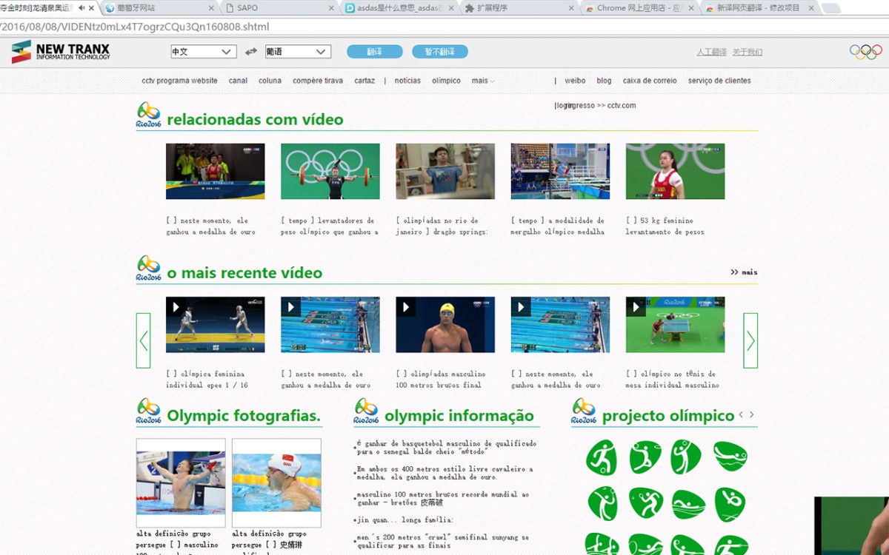
Task: Play the table tennis video
Action: click(x=675, y=325)
